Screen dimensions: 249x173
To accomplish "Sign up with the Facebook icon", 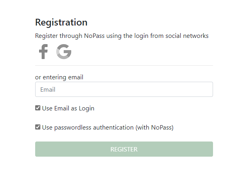I will pyautogui.click(x=43, y=52).
